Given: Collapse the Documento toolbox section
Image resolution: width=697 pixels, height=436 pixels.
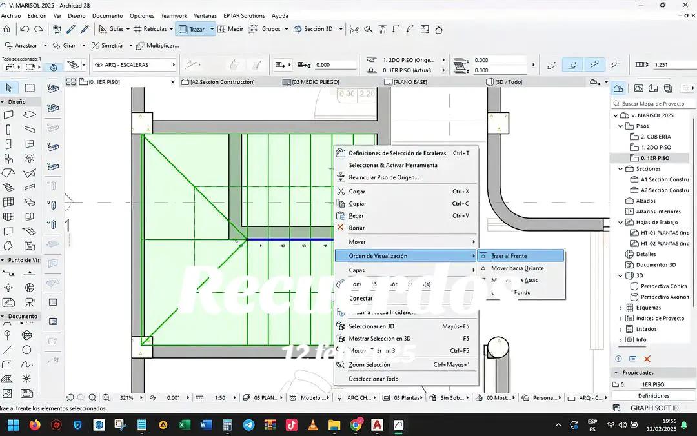Looking at the screenshot, I should click(x=3, y=317).
